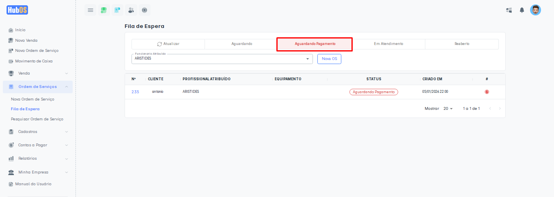The image size is (554, 197).
Task: Expand the Cadastros sidebar section
Action: tap(38, 132)
